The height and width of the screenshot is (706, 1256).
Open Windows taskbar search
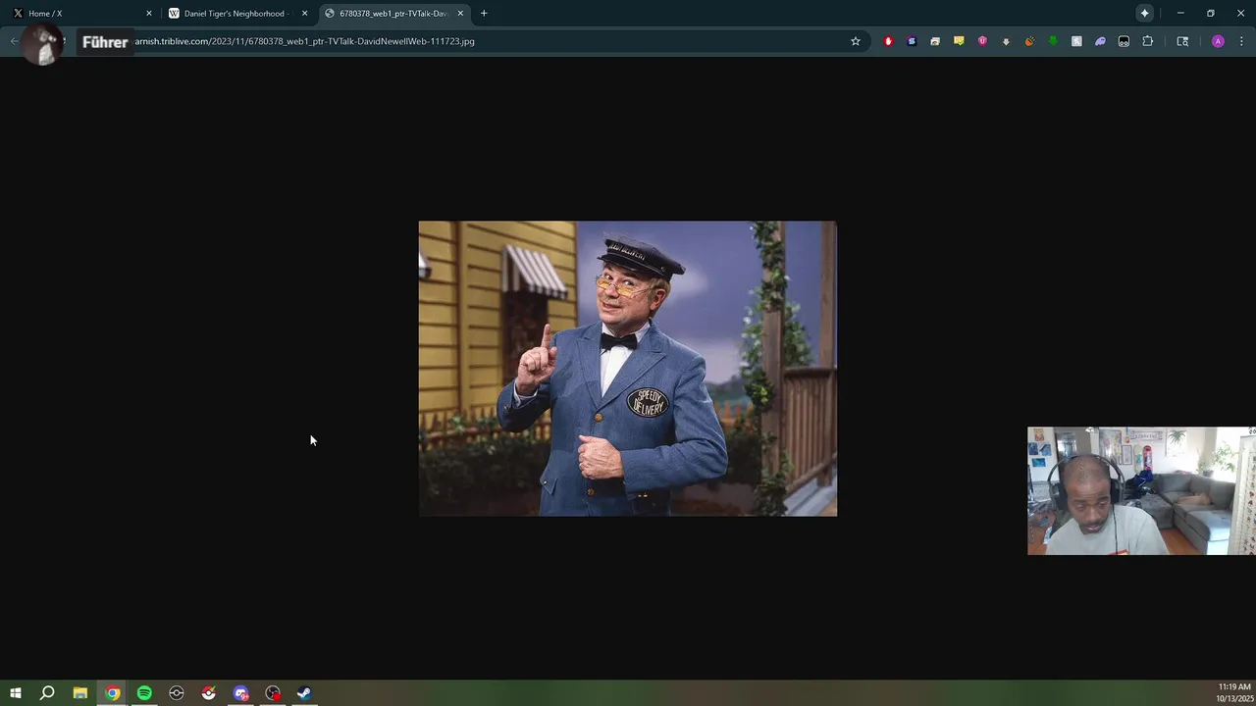(47, 693)
